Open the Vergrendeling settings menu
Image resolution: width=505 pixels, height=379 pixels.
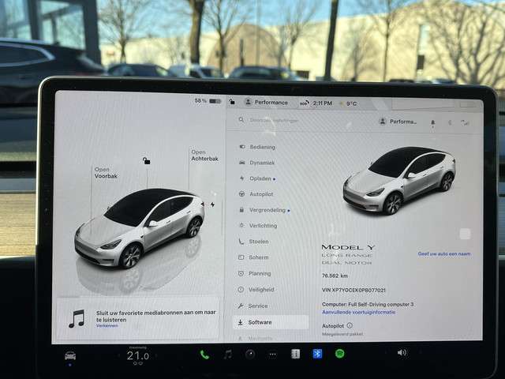(267, 210)
